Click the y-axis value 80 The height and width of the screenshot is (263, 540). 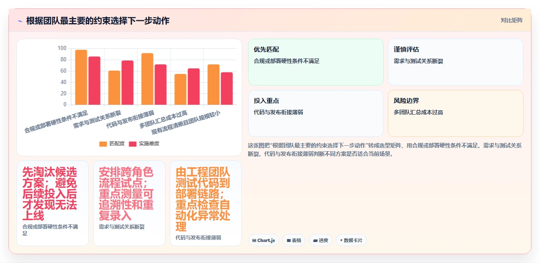[63, 60]
